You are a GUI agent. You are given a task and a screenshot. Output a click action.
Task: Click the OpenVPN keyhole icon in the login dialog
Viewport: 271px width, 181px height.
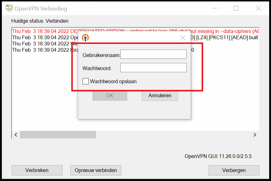[x=85, y=38]
